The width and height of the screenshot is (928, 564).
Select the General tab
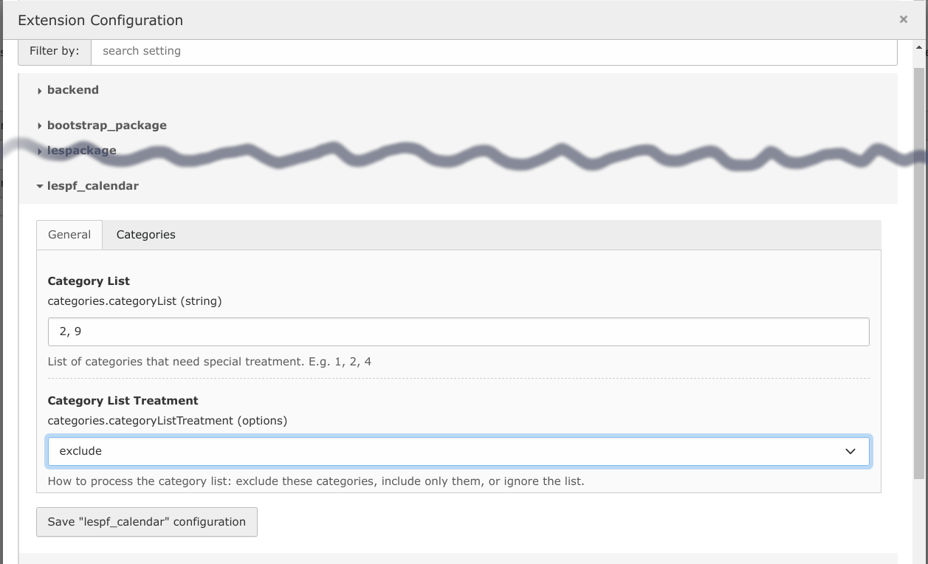pos(69,235)
